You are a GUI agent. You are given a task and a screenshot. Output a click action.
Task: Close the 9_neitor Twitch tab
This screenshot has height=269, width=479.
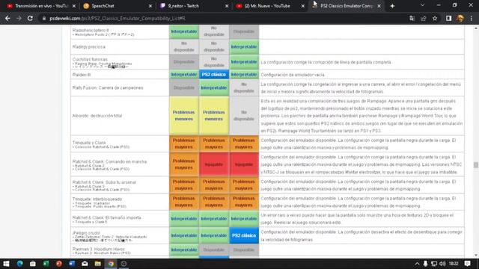(227, 6)
